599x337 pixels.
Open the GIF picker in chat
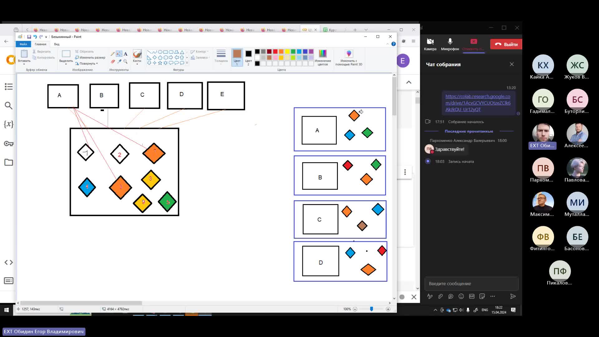click(472, 296)
